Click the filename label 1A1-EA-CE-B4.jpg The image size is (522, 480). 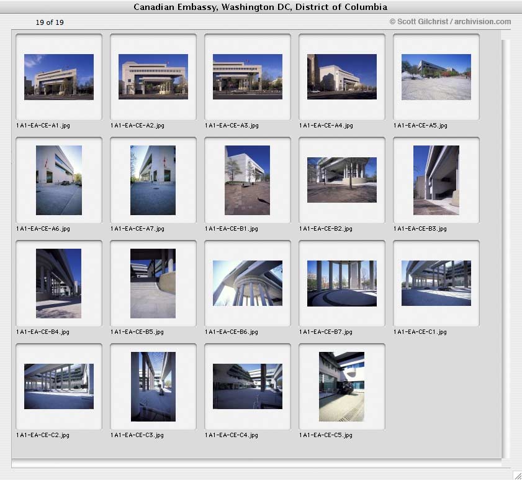(x=43, y=332)
